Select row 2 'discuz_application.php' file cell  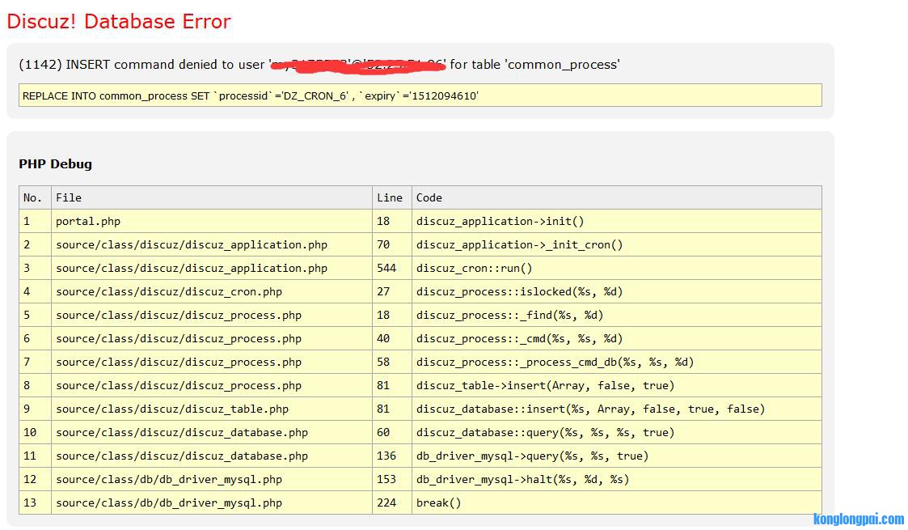tap(211, 244)
